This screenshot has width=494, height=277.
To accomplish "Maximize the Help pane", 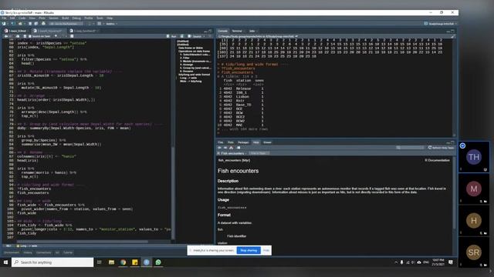I will click(x=453, y=142).
